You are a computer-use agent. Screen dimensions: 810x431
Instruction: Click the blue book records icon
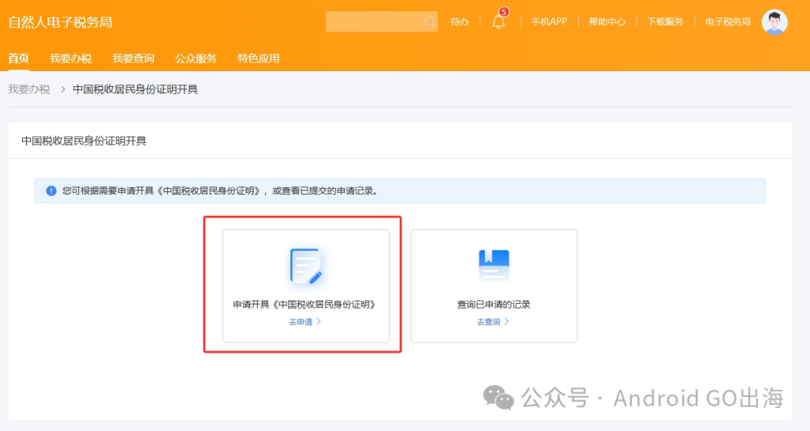494,265
